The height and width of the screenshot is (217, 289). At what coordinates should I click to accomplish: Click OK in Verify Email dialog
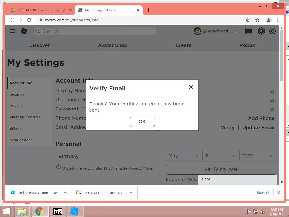coord(142,121)
